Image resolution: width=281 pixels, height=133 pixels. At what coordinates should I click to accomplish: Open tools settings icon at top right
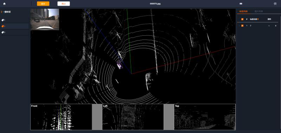tap(275, 3)
